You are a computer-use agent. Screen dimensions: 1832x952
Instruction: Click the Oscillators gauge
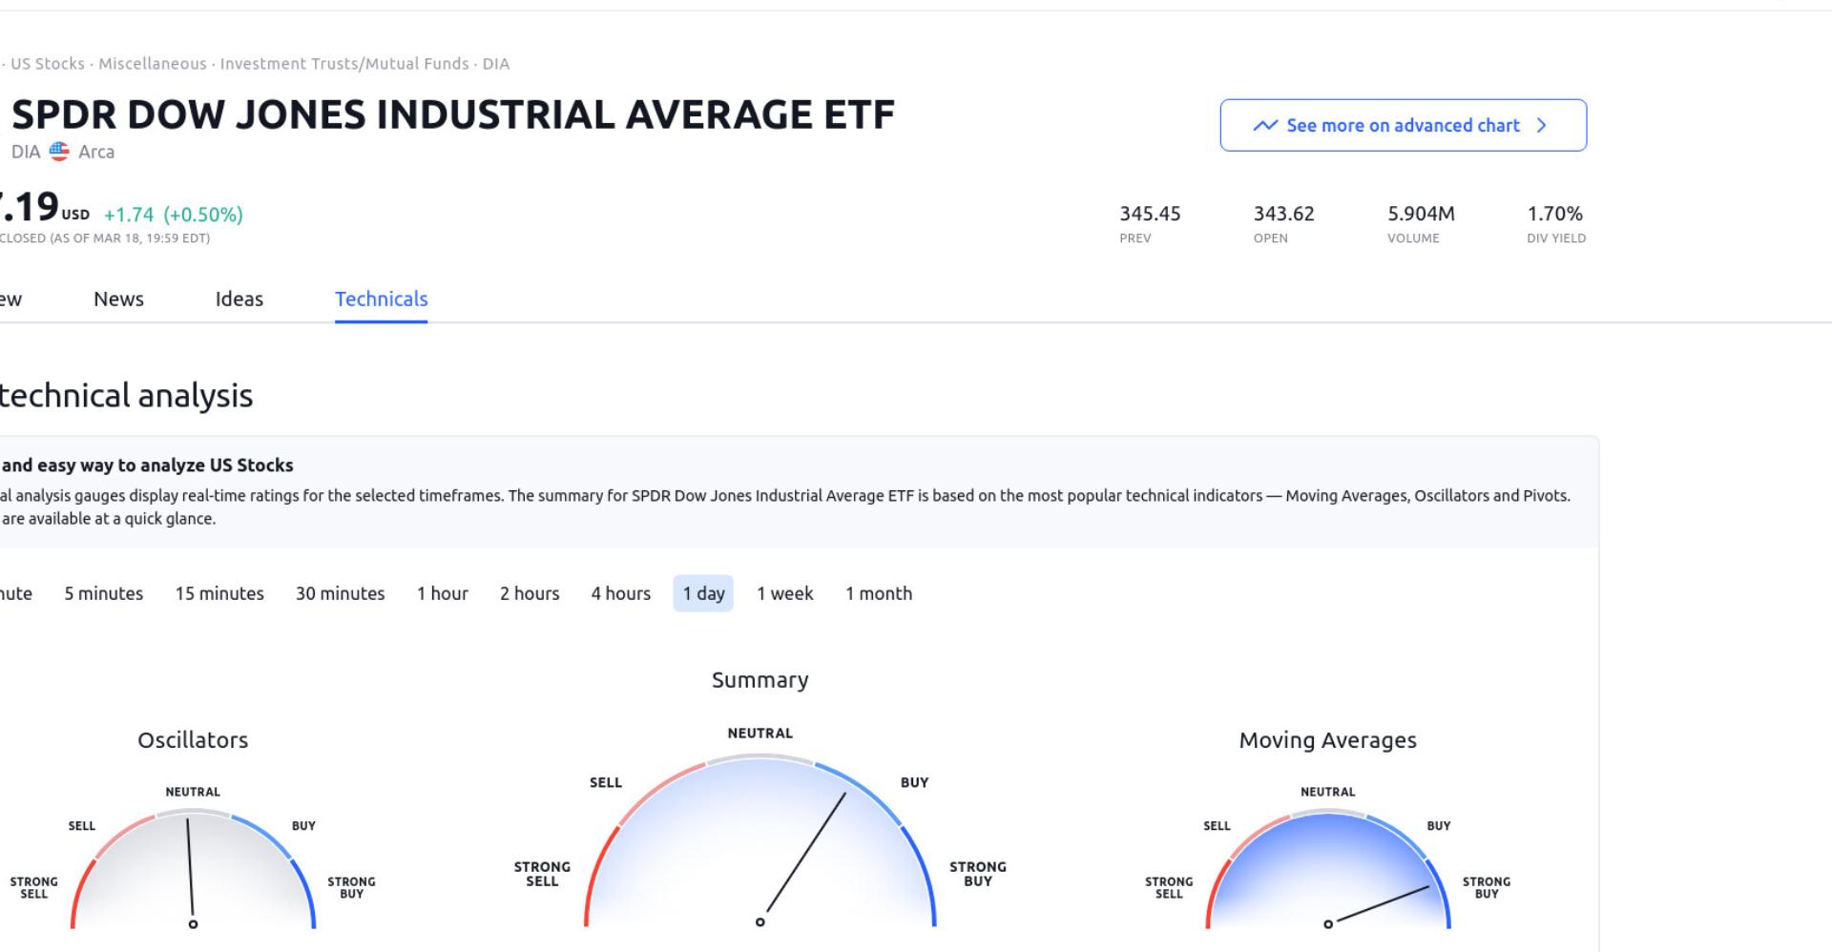193,868
